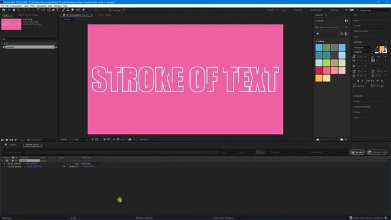Toggle the Ligatures checkbox
This screenshot has width=391, height=220.
click(354, 86)
